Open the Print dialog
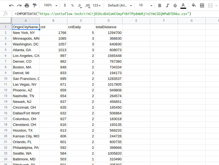Viewport: 219px width, 165px height. [27, 5]
